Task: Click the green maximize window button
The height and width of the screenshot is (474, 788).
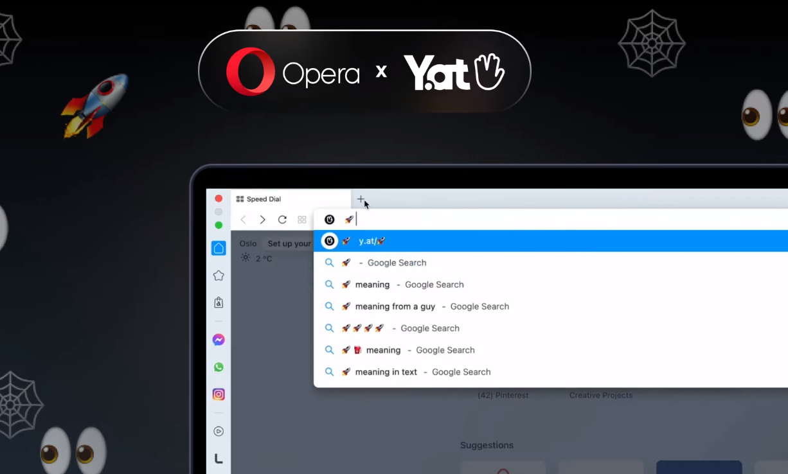Action: click(x=219, y=225)
